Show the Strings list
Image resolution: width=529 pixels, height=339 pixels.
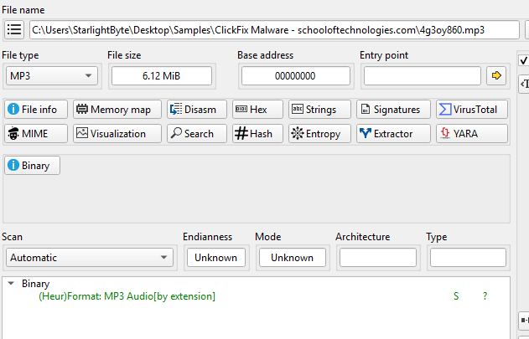(314, 110)
